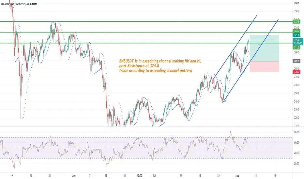
Task: Click the 16 date label on the time axis
Action: pos(31,176)
